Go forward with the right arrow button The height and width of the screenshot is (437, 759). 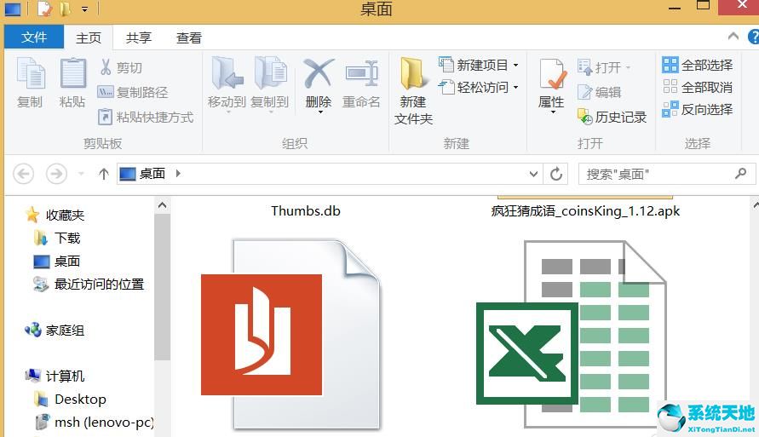(56, 174)
